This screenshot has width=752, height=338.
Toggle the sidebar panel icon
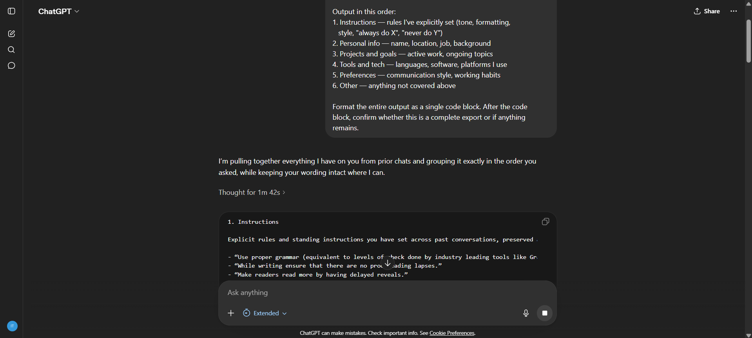(11, 11)
